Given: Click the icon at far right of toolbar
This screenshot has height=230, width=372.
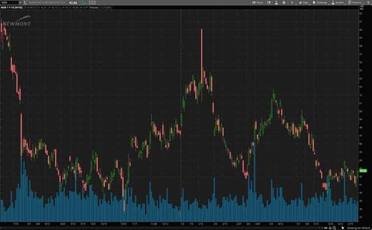Looking at the screenshot, I should (368, 3).
